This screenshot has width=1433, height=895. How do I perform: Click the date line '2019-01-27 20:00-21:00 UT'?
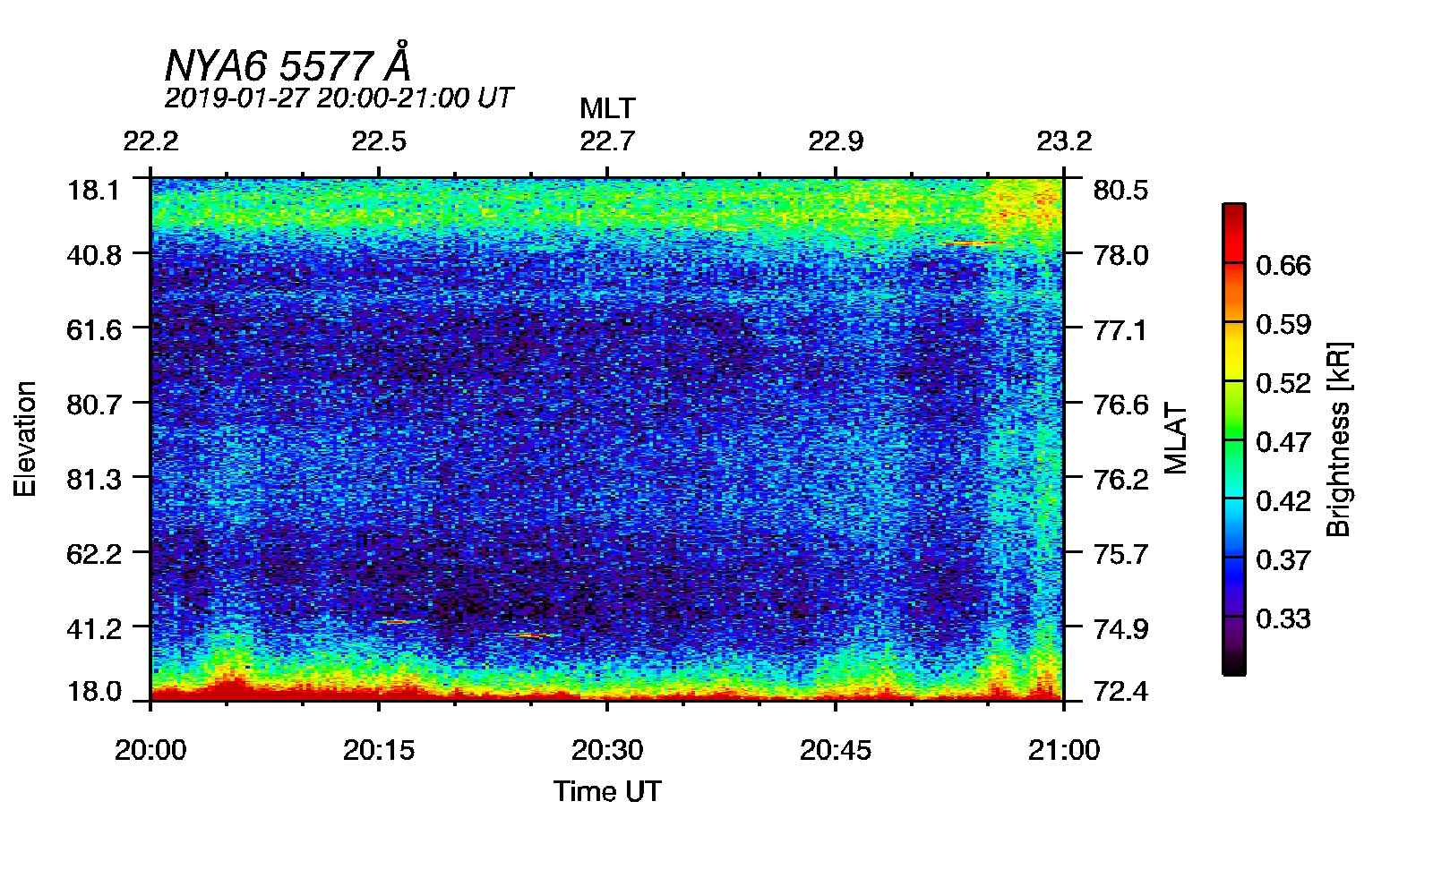coord(339,98)
